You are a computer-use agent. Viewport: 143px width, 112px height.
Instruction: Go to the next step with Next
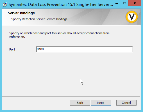101,103
